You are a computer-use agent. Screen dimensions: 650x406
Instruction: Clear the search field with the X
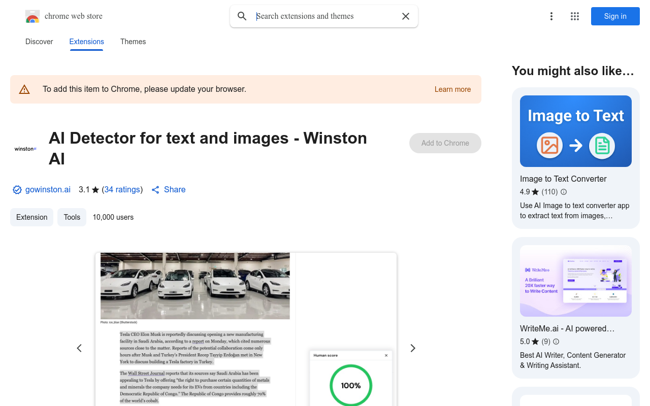[x=406, y=16]
